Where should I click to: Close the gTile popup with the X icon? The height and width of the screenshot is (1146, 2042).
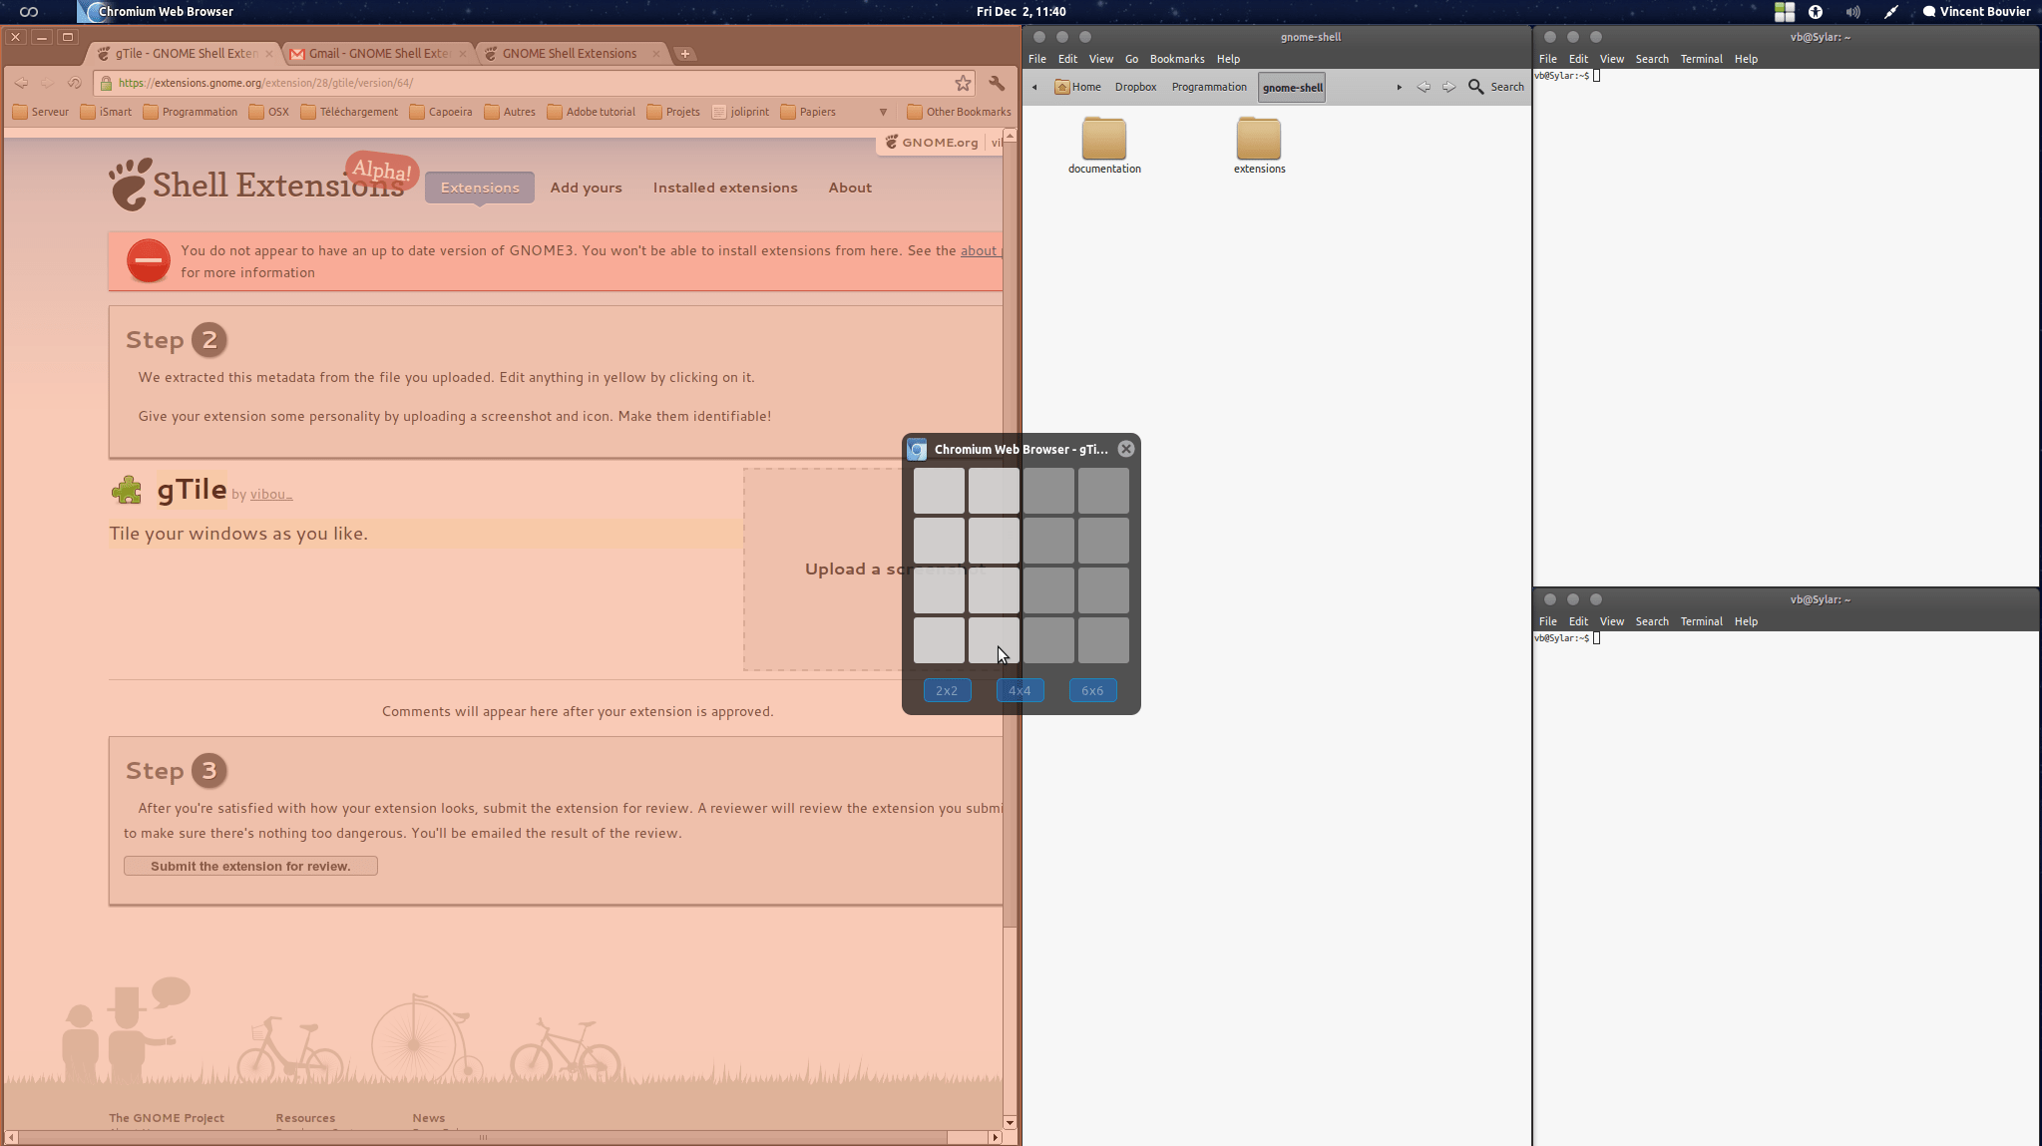(x=1126, y=449)
